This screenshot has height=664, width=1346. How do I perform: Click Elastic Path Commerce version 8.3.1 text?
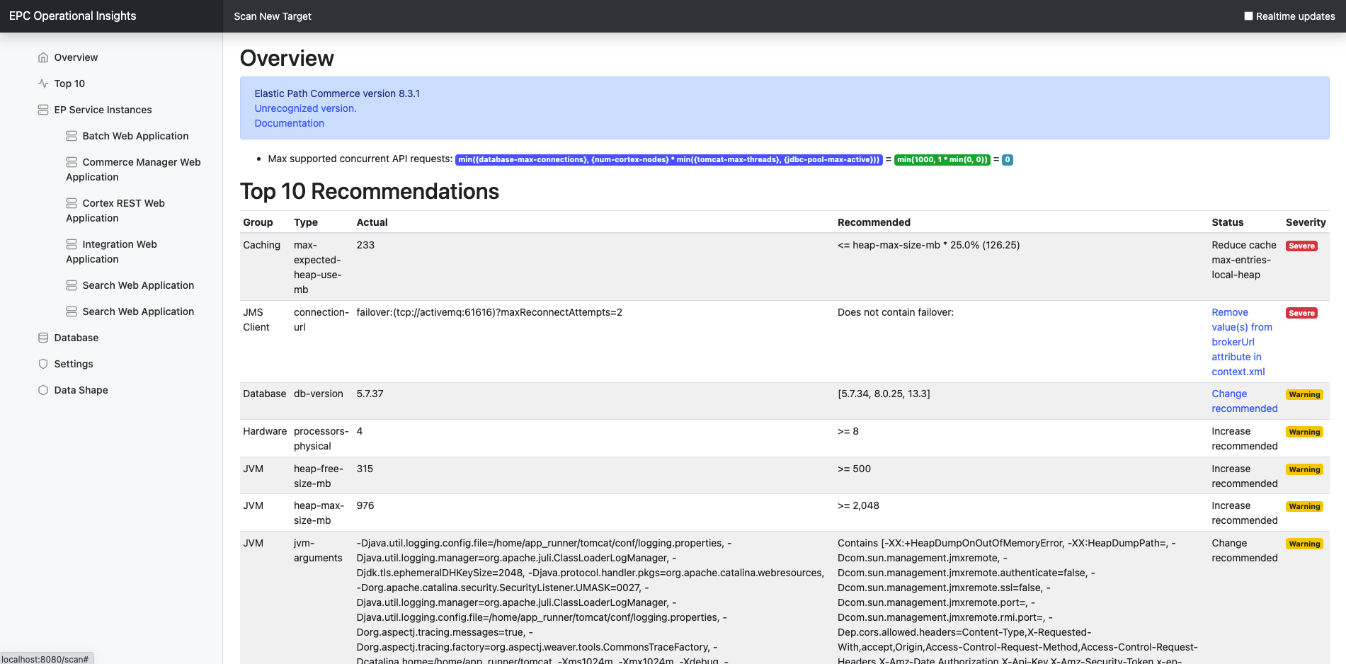pyautogui.click(x=337, y=93)
